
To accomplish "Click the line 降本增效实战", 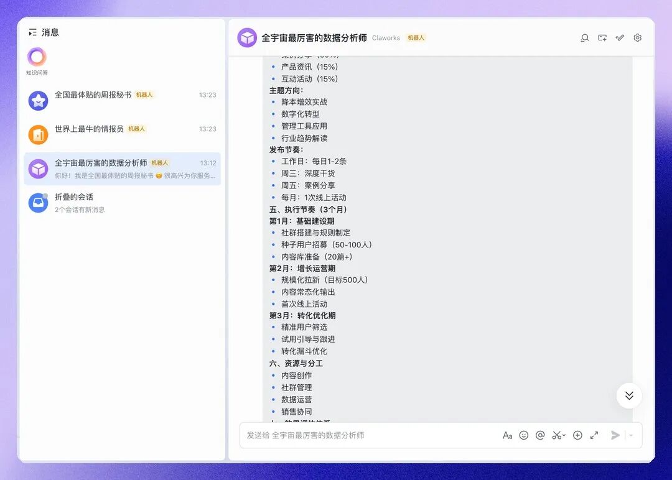I will click(x=304, y=102).
